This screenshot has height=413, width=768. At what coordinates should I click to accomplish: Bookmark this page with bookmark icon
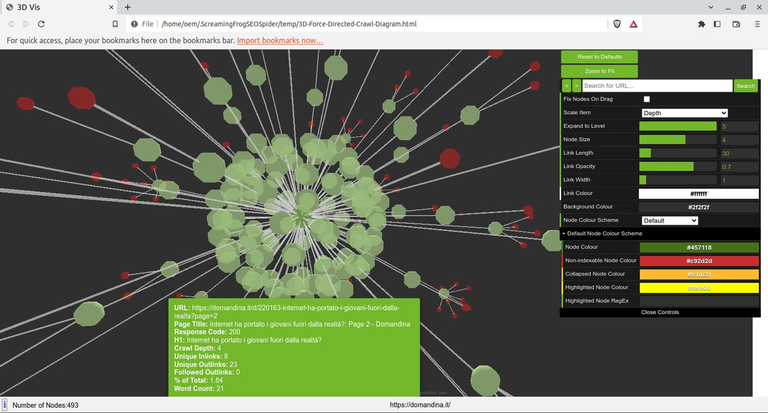[x=115, y=24]
